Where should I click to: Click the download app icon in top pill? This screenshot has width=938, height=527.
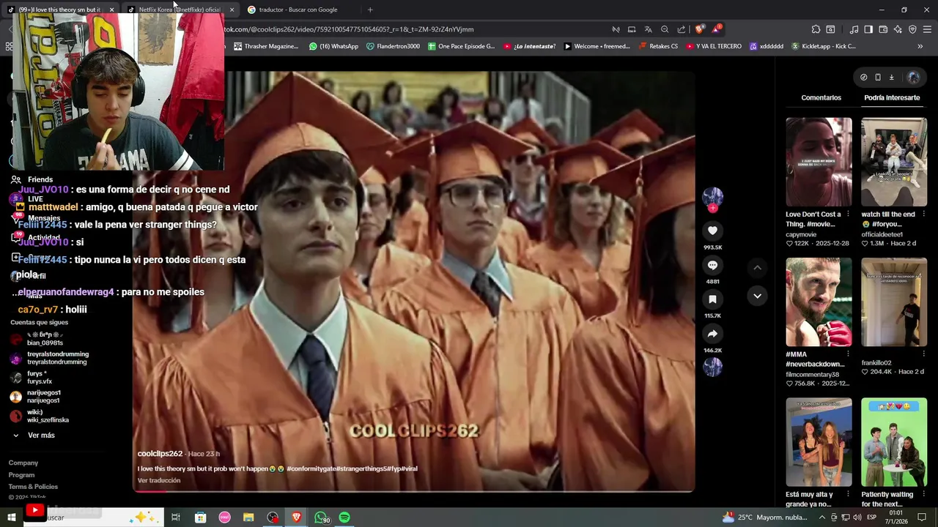point(892,77)
